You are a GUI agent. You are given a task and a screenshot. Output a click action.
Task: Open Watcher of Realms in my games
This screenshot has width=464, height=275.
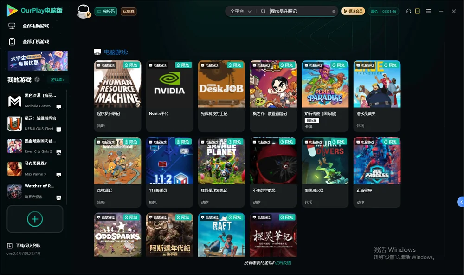[35, 192]
